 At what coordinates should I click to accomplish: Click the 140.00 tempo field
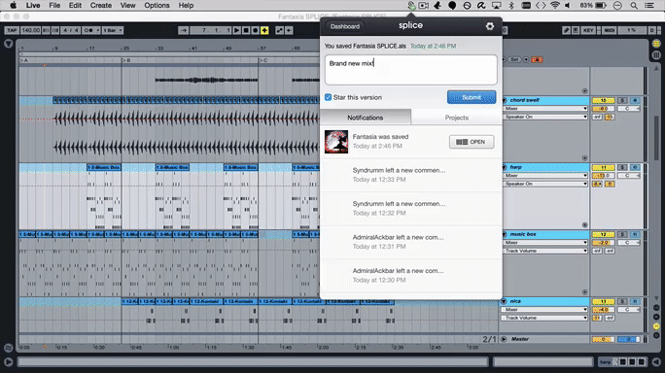pos(30,30)
